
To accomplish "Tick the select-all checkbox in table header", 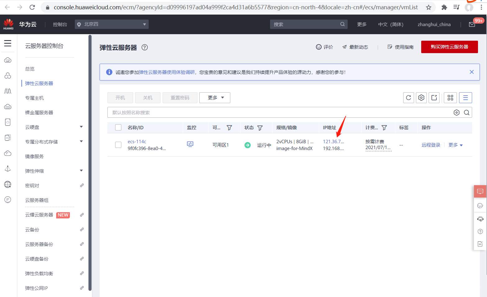I will (118, 127).
